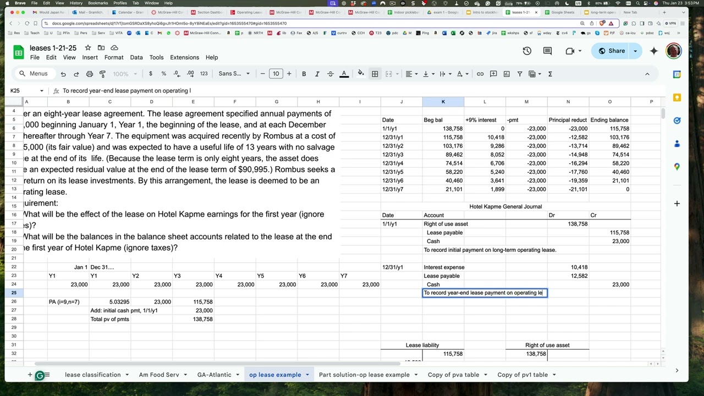This screenshot has width=704, height=396.
Task: Star the leases 1-21-25 document
Action: point(87,48)
